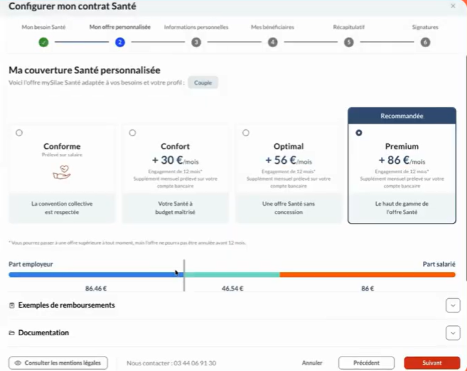Open the Mon offre personnalisée step label
Screen dimensions: 467x371
120,28
